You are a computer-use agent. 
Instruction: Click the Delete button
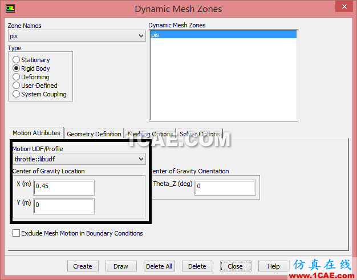197,266
